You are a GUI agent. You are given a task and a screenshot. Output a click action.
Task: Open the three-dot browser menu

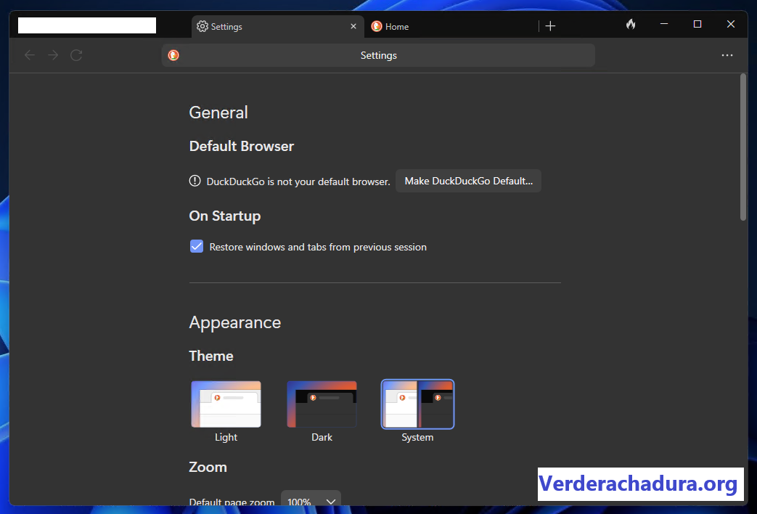click(727, 55)
